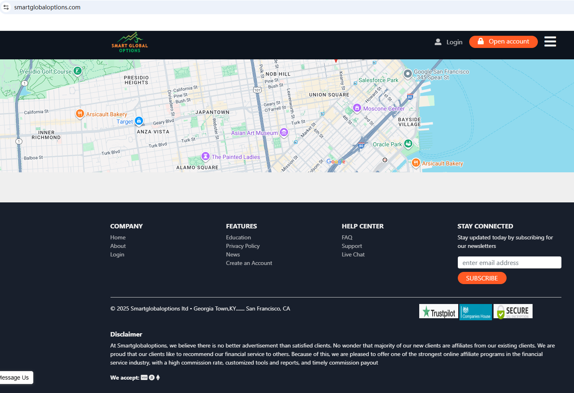Open the Education footer link
The image size is (574, 393).
[x=238, y=237]
